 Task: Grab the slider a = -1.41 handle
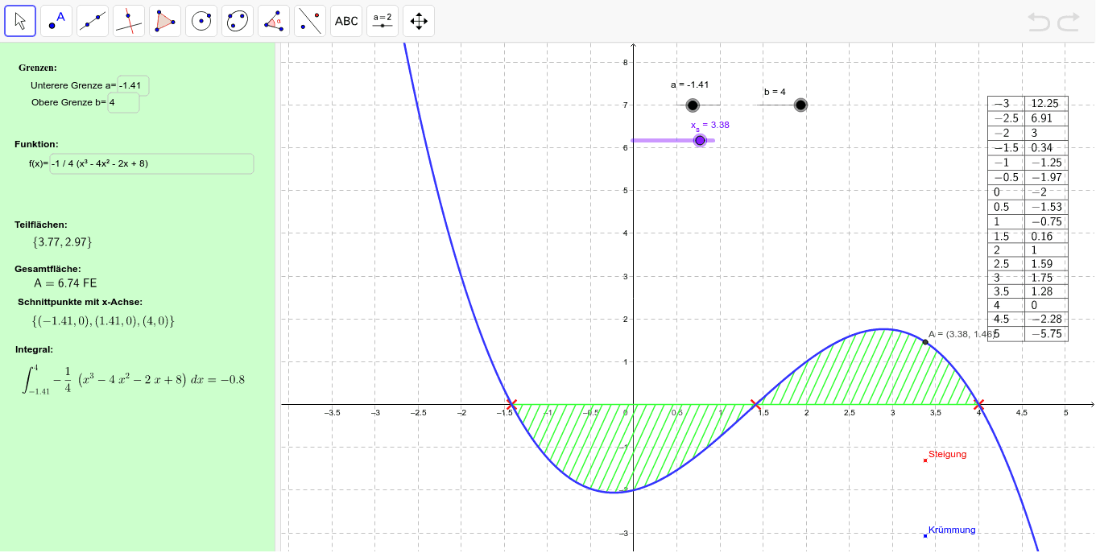click(693, 105)
